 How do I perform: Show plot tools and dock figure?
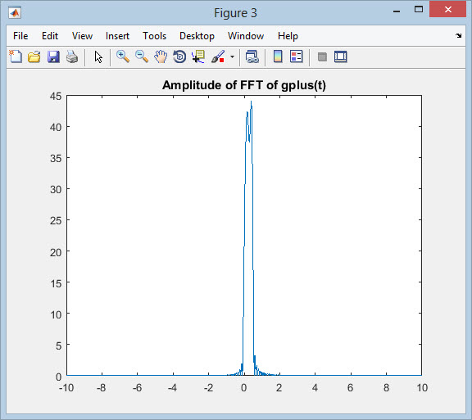tap(341, 56)
